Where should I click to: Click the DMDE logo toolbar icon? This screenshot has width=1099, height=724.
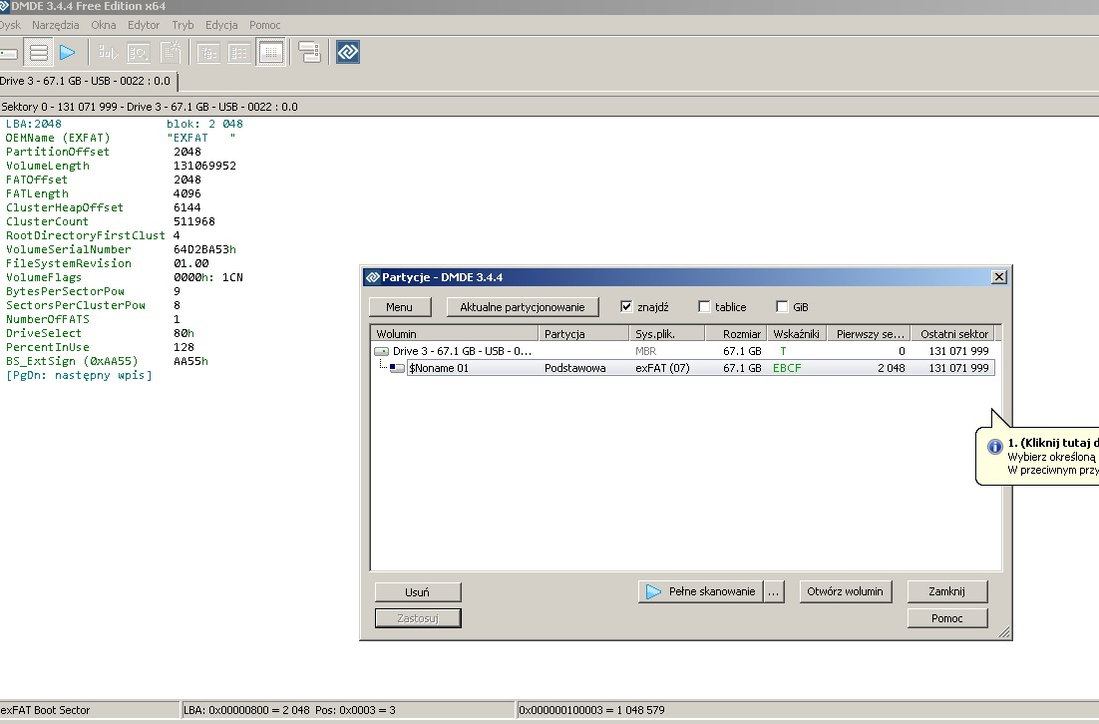click(348, 53)
